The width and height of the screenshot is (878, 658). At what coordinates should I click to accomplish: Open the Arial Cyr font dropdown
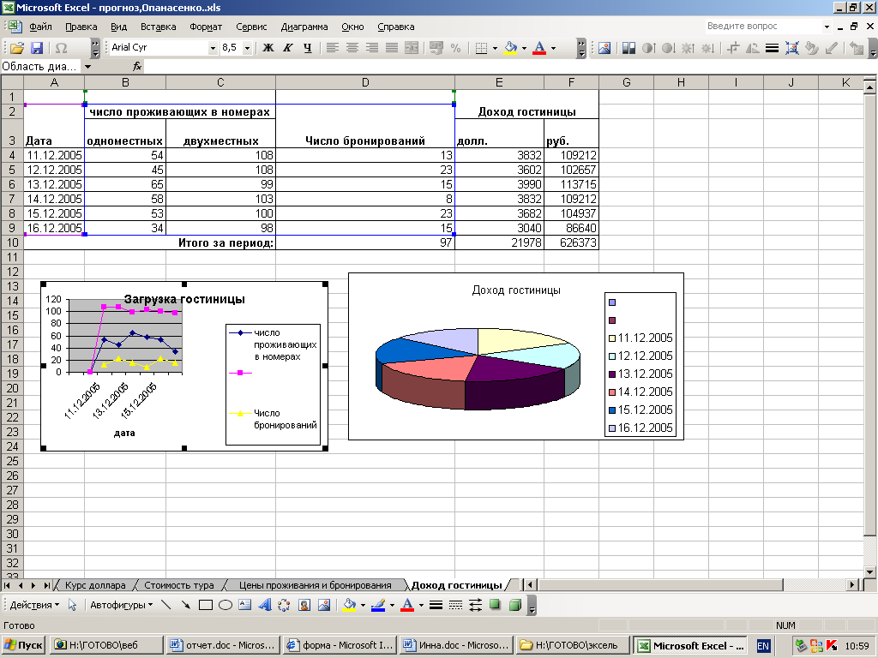point(213,48)
